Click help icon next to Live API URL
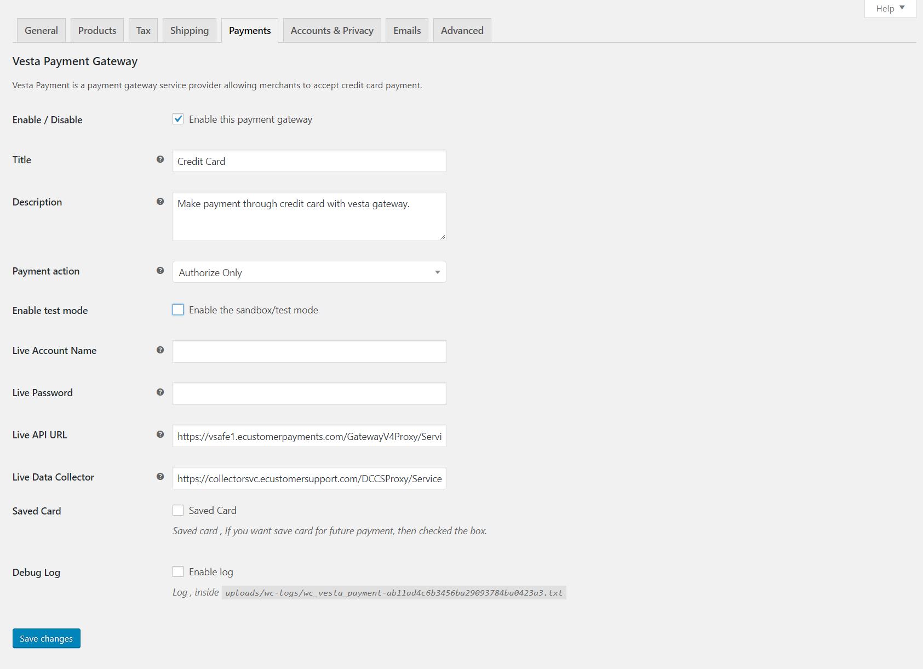This screenshot has height=669, width=923. tap(160, 434)
